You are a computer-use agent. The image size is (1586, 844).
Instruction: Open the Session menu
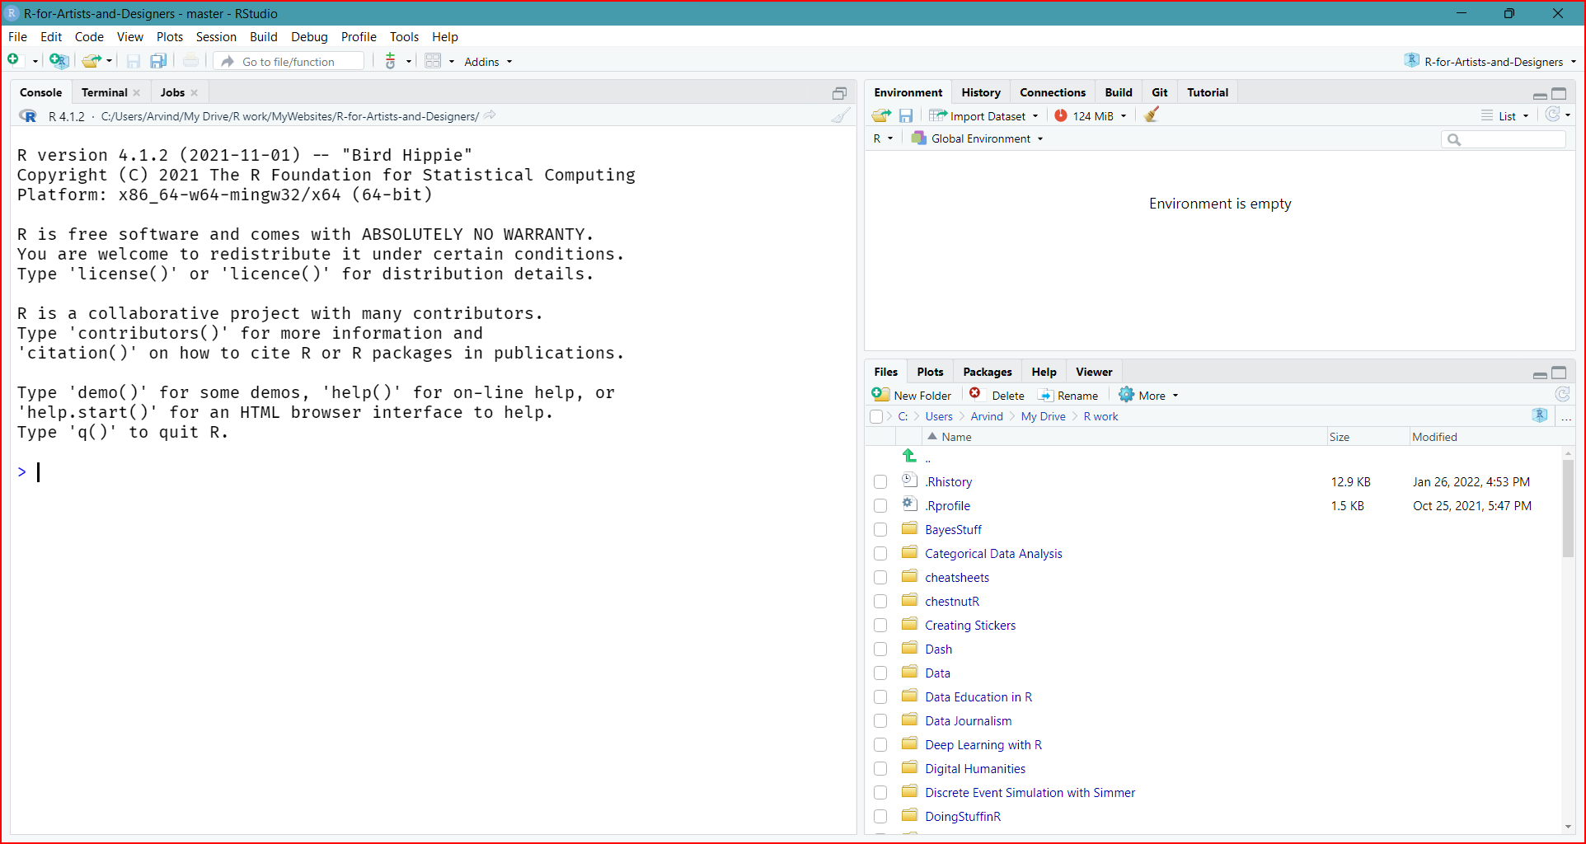[216, 37]
